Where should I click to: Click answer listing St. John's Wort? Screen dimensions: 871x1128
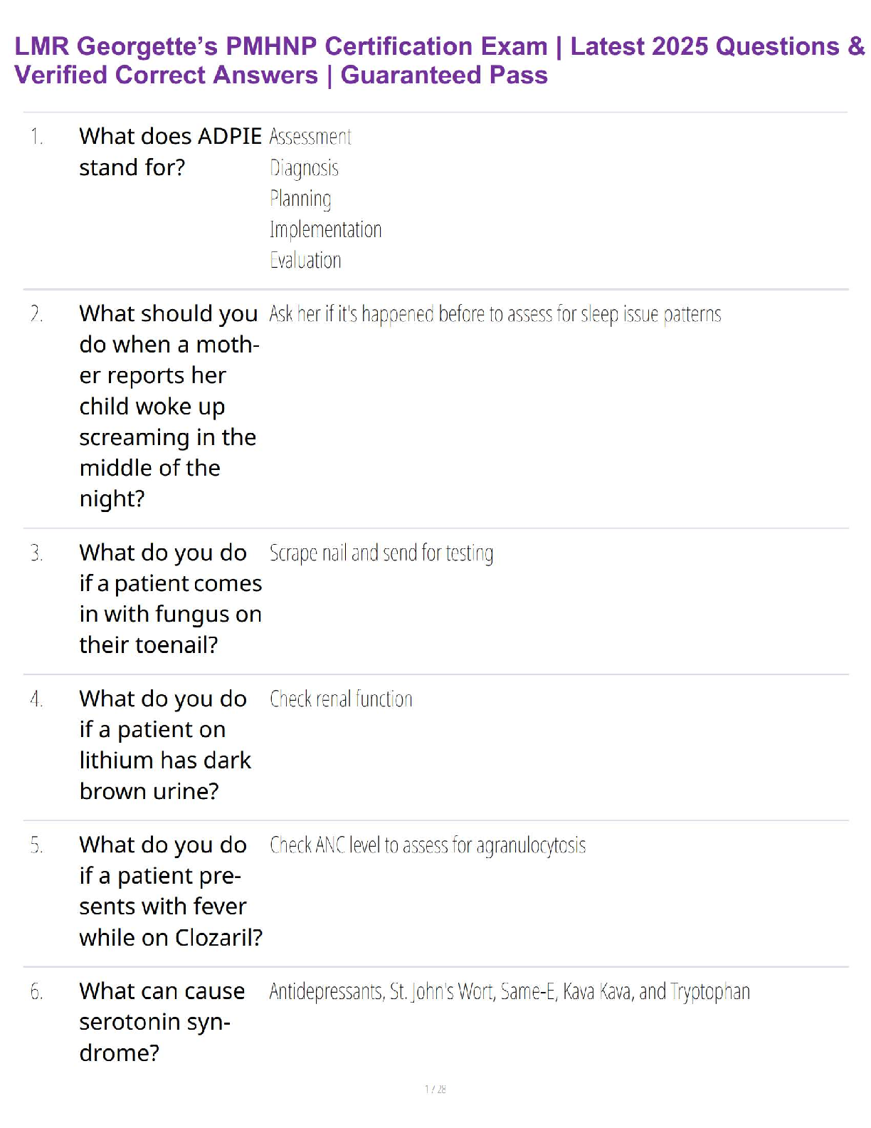tap(510, 992)
